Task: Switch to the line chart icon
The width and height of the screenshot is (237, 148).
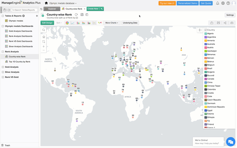Action: (x=73, y=23)
